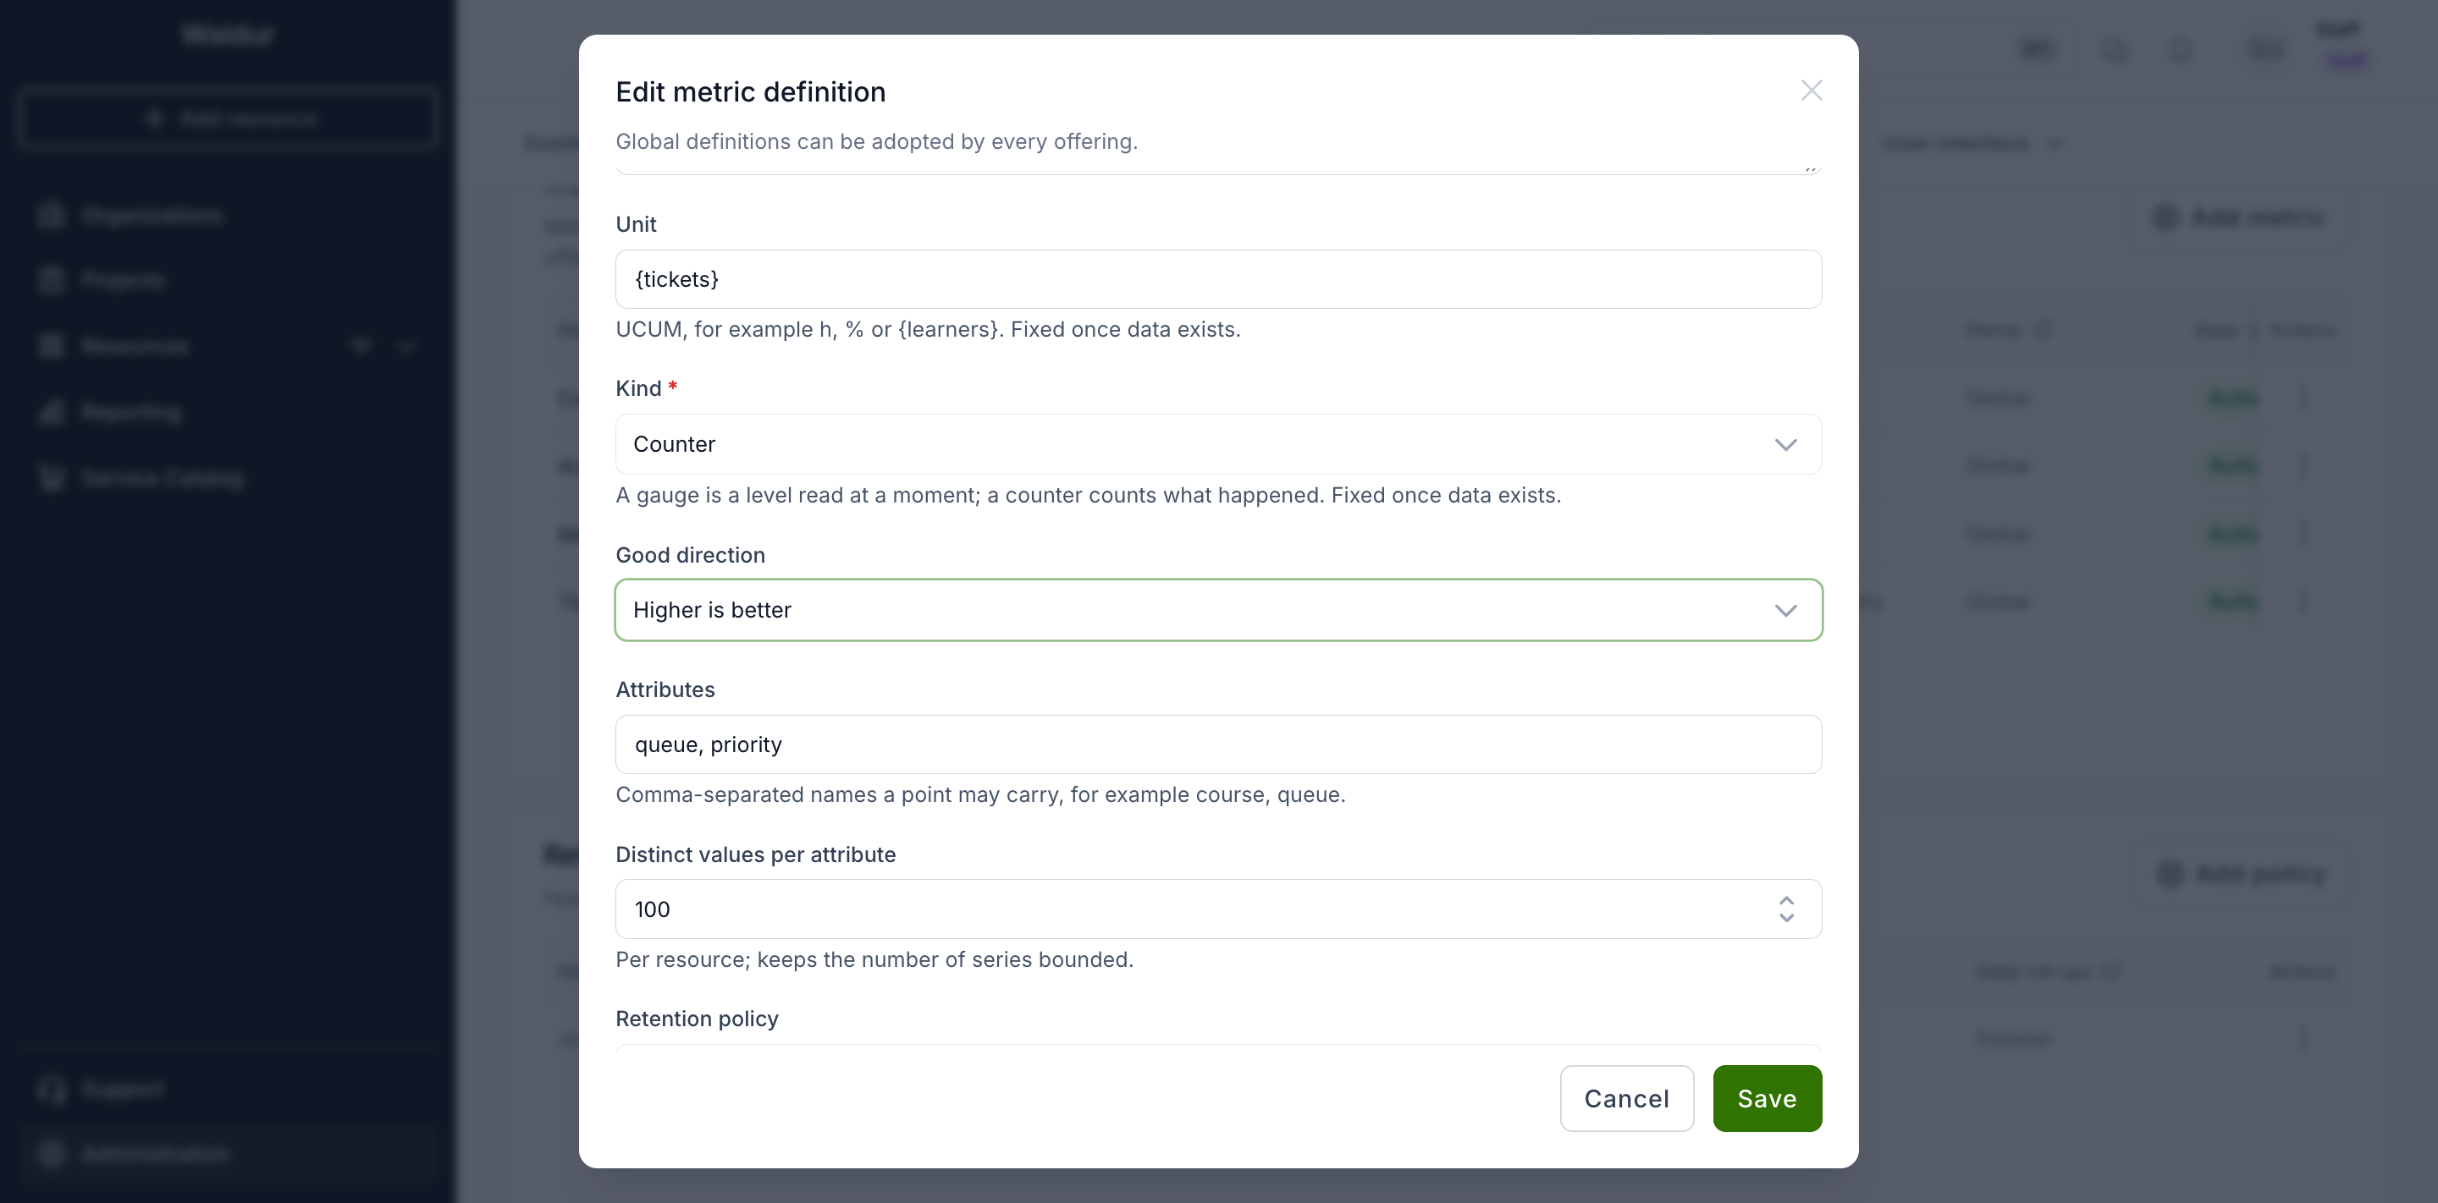This screenshot has height=1203, width=2438.
Task: Open the Good direction dropdown
Action: click(x=1218, y=610)
